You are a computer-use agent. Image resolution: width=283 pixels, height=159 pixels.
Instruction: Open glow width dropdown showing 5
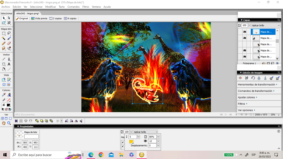[139, 137]
